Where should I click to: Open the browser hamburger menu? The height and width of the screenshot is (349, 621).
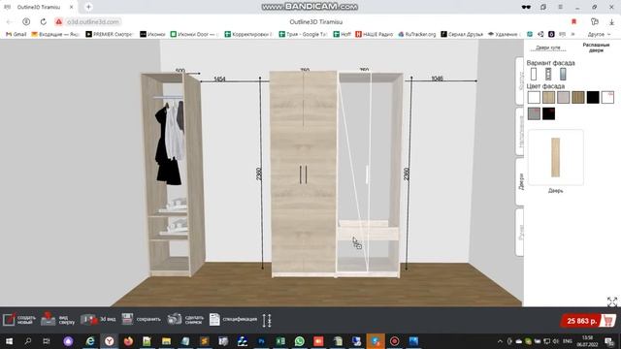pos(560,7)
